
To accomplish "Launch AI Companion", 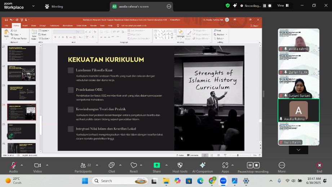I will point(203,165).
